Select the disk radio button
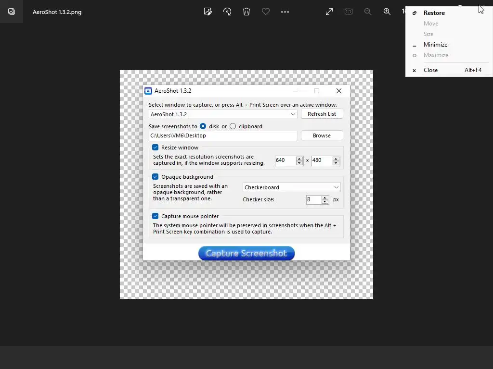The width and height of the screenshot is (493, 369). [203, 126]
